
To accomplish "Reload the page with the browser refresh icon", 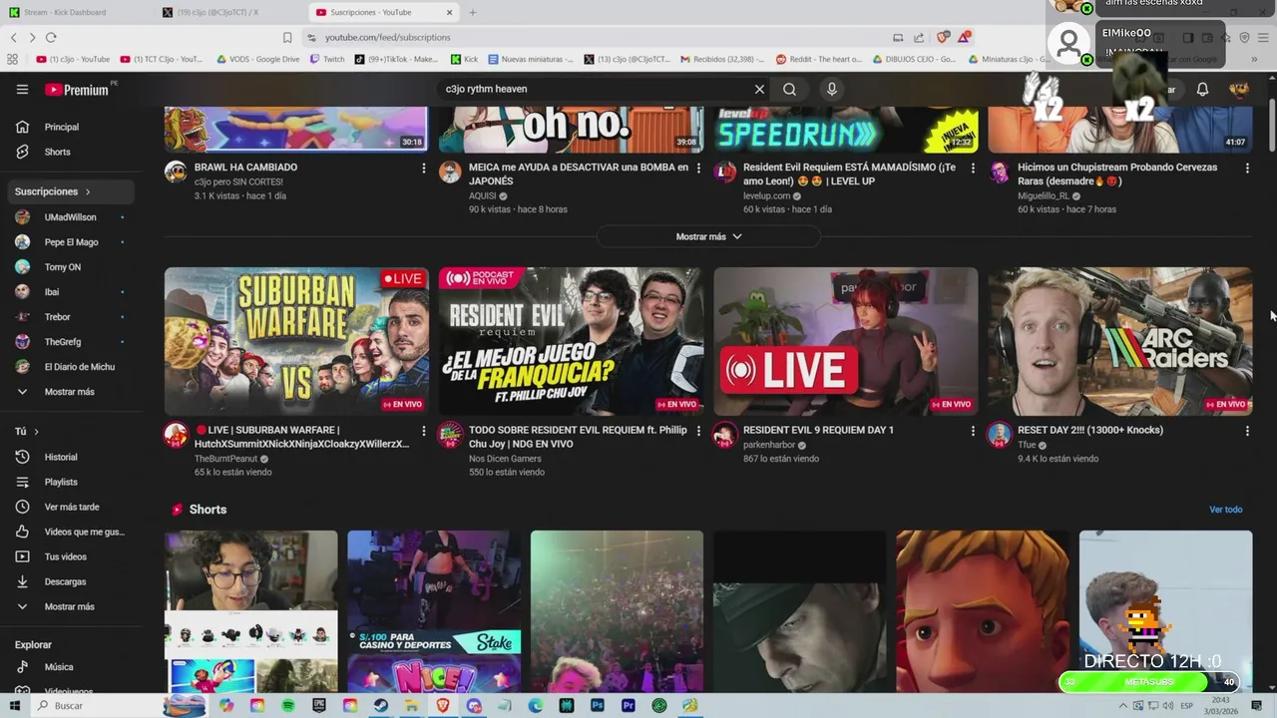I will click(51, 37).
